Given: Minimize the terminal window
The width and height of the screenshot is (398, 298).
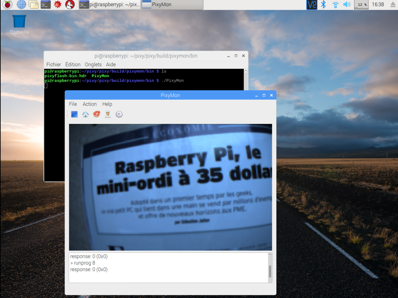Looking at the screenshot, I should [x=229, y=56].
